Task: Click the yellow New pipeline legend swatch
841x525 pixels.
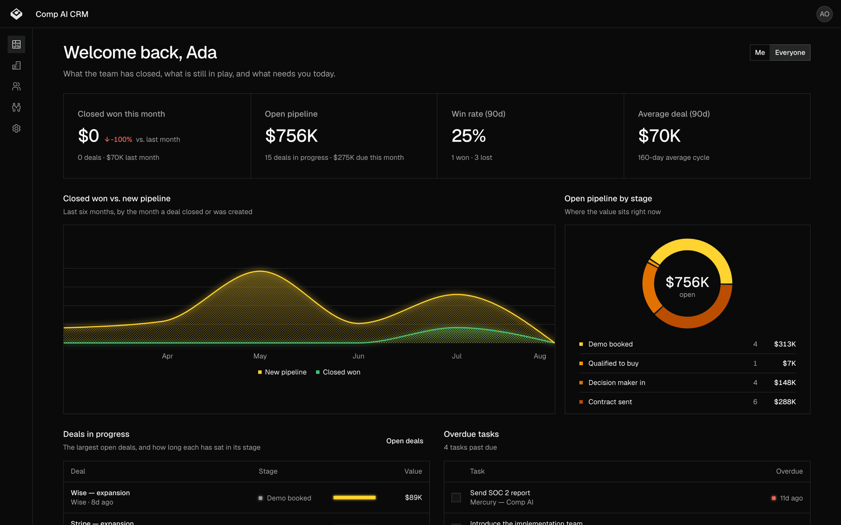Action: 260,372
